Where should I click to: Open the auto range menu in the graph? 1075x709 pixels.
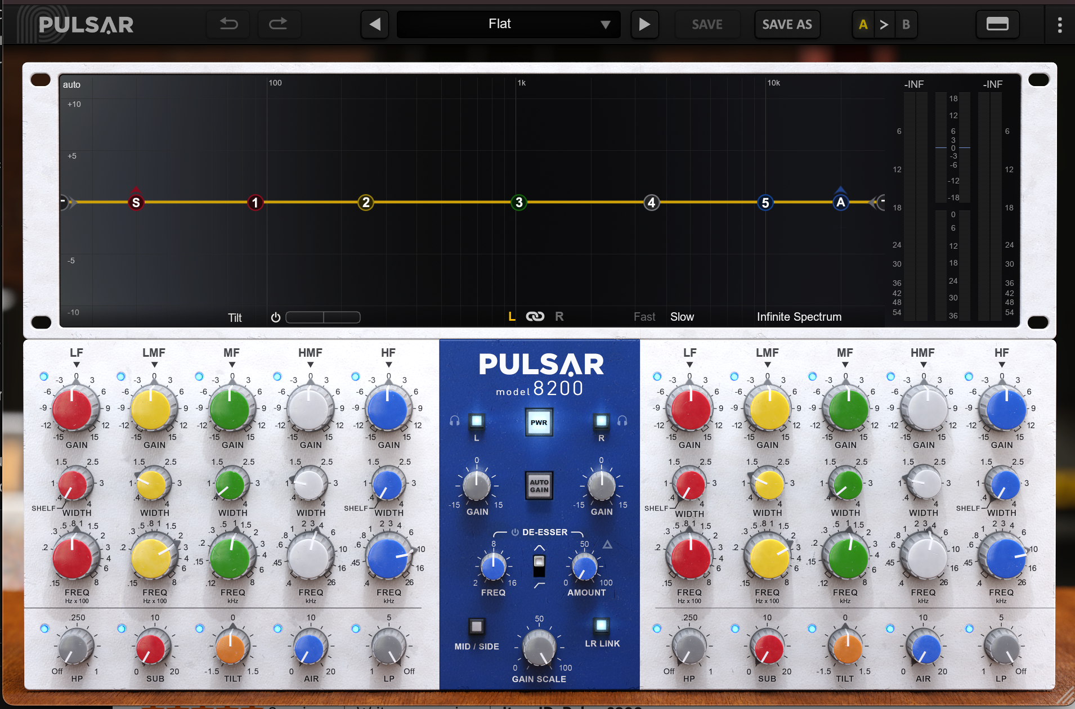71,85
